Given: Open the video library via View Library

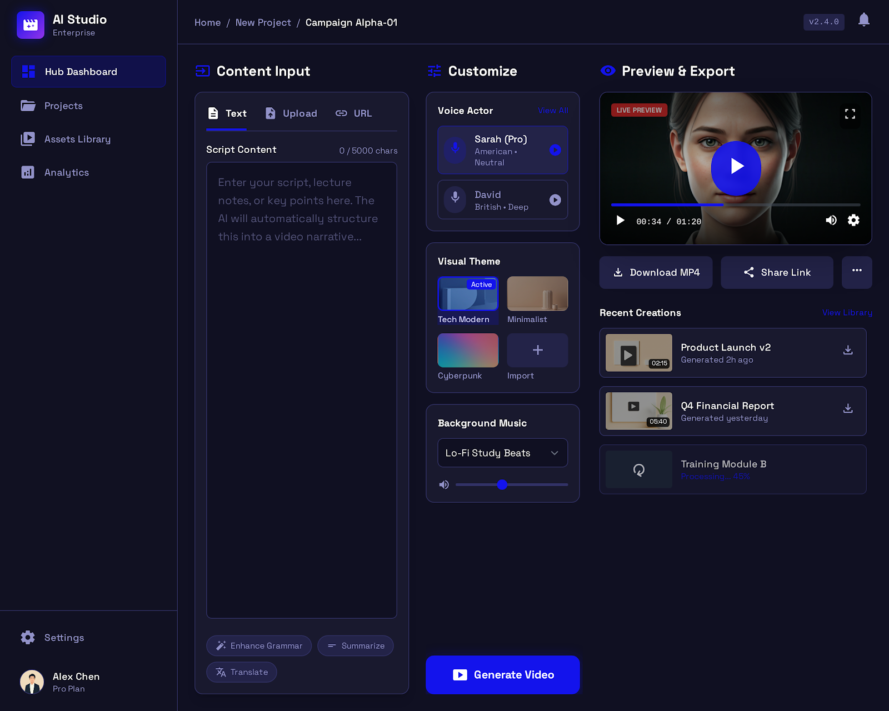Looking at the screenshot, I should tap(847, 312).
